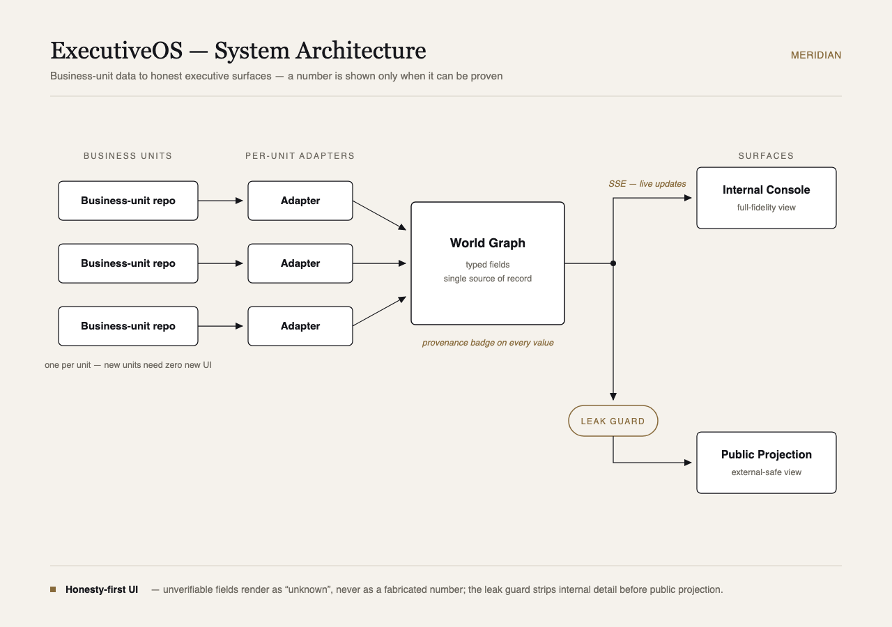Viewport: 892px width, 627px height.
Task: Click the Honesty-first UI label
Action: pos(102,589)
